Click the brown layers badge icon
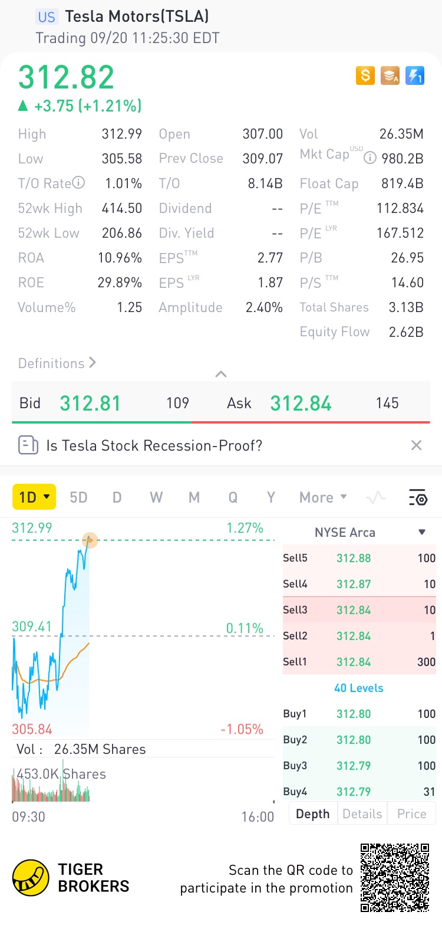This screenshot has height=925, width=442. coord(390,76)
